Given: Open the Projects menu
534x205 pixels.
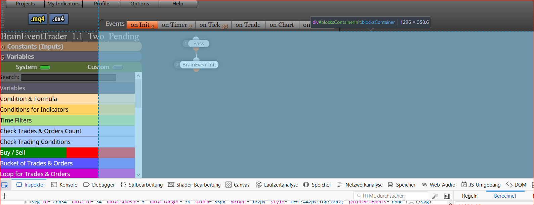Looking at the screenshot, I should point(25,4).
